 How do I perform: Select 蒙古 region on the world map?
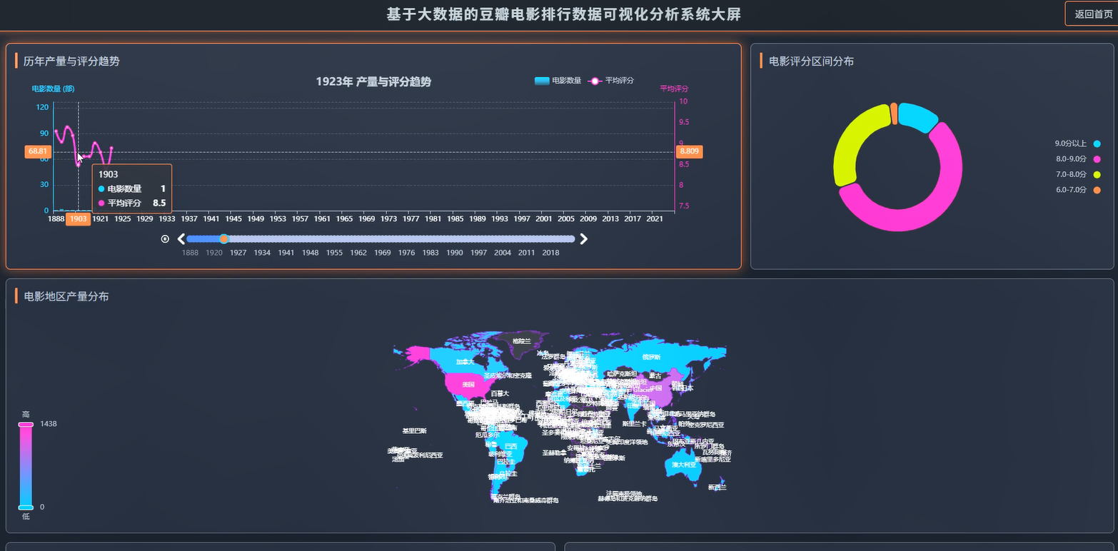(655, 375)
